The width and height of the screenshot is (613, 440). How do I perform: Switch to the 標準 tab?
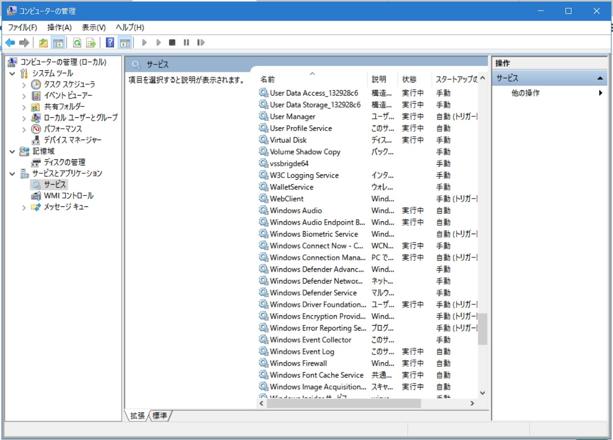point(160,416)
